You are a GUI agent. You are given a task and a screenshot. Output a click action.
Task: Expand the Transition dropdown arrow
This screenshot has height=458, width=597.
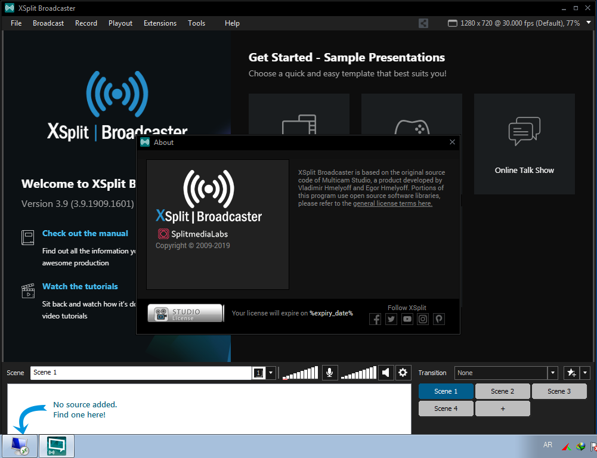point(553,373)
